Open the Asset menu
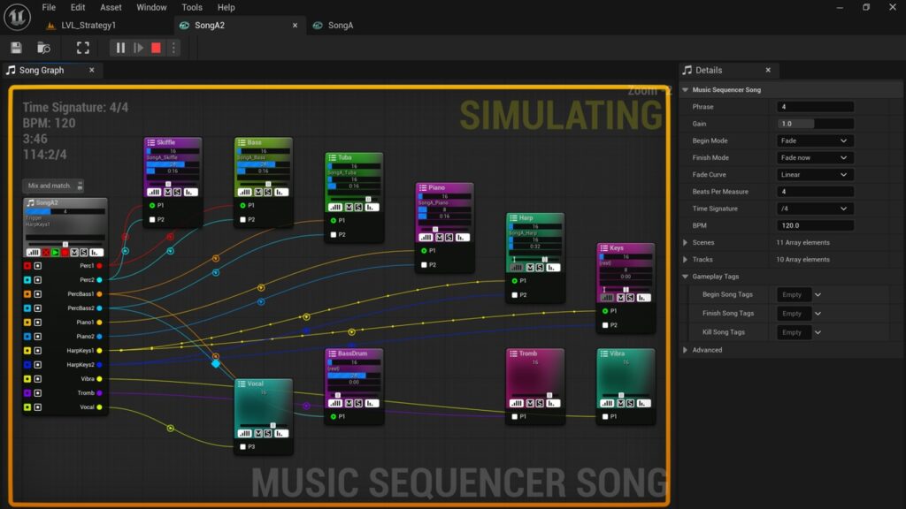 [x=111, y=7]
